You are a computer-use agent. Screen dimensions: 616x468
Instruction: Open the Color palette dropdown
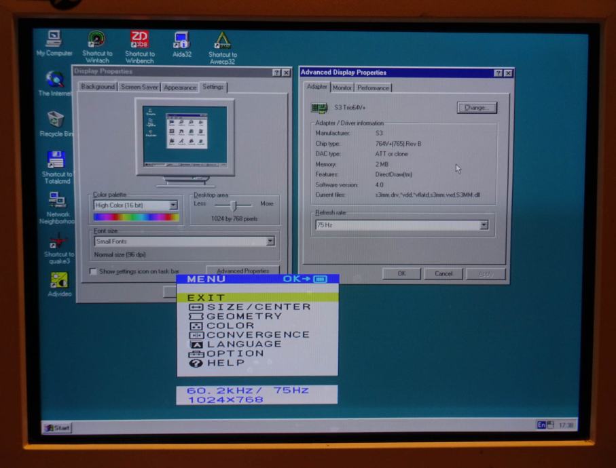point(173,205)
